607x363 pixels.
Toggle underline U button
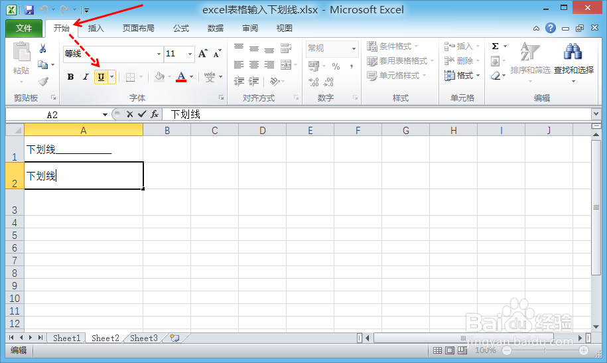[101, 77]
